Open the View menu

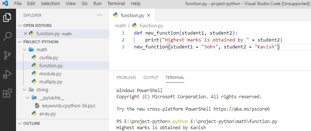click(71, 4)
